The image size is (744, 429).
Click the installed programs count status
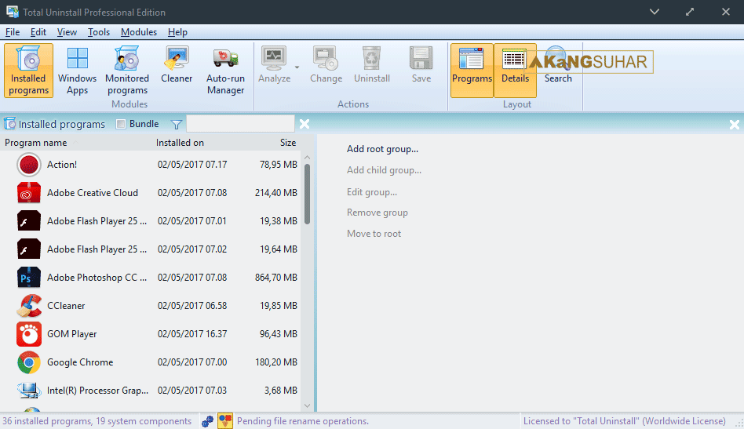97,421
